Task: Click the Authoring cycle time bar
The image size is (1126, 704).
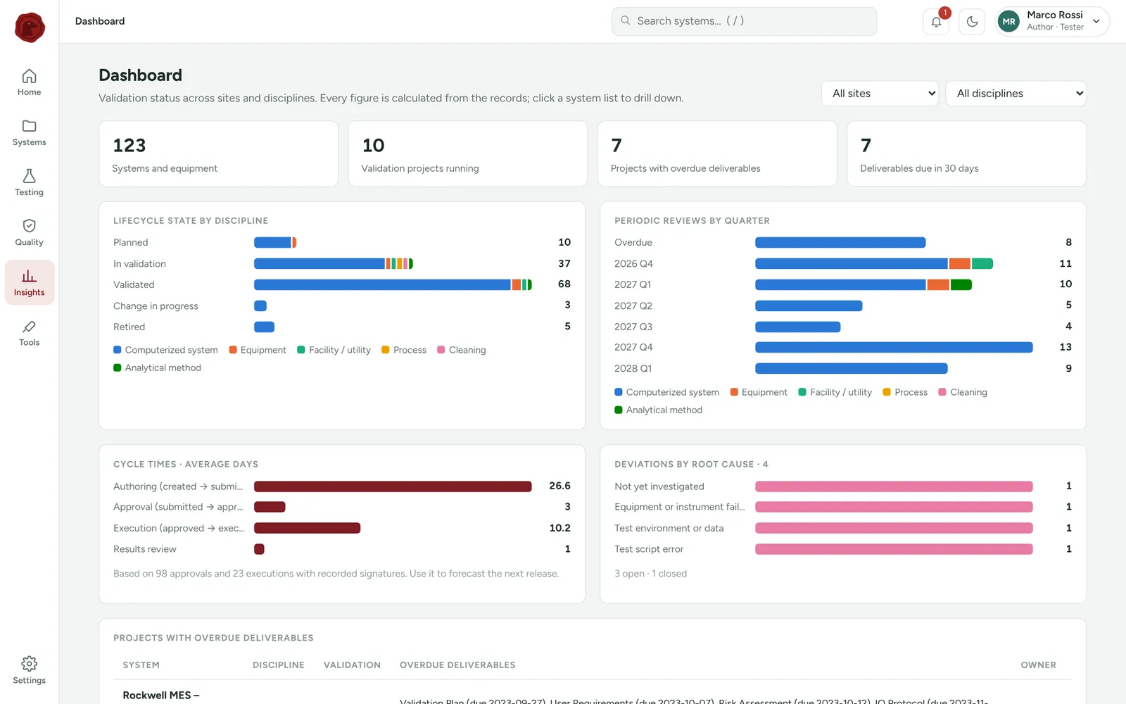Action: [x=393, y=486]
